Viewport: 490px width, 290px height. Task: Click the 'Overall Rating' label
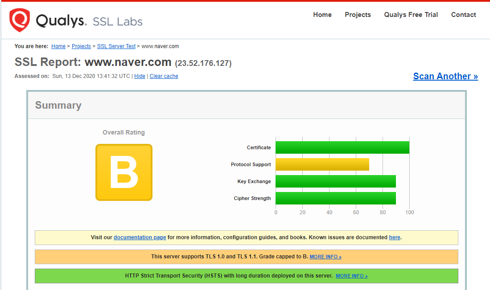(x=124, y=132)
